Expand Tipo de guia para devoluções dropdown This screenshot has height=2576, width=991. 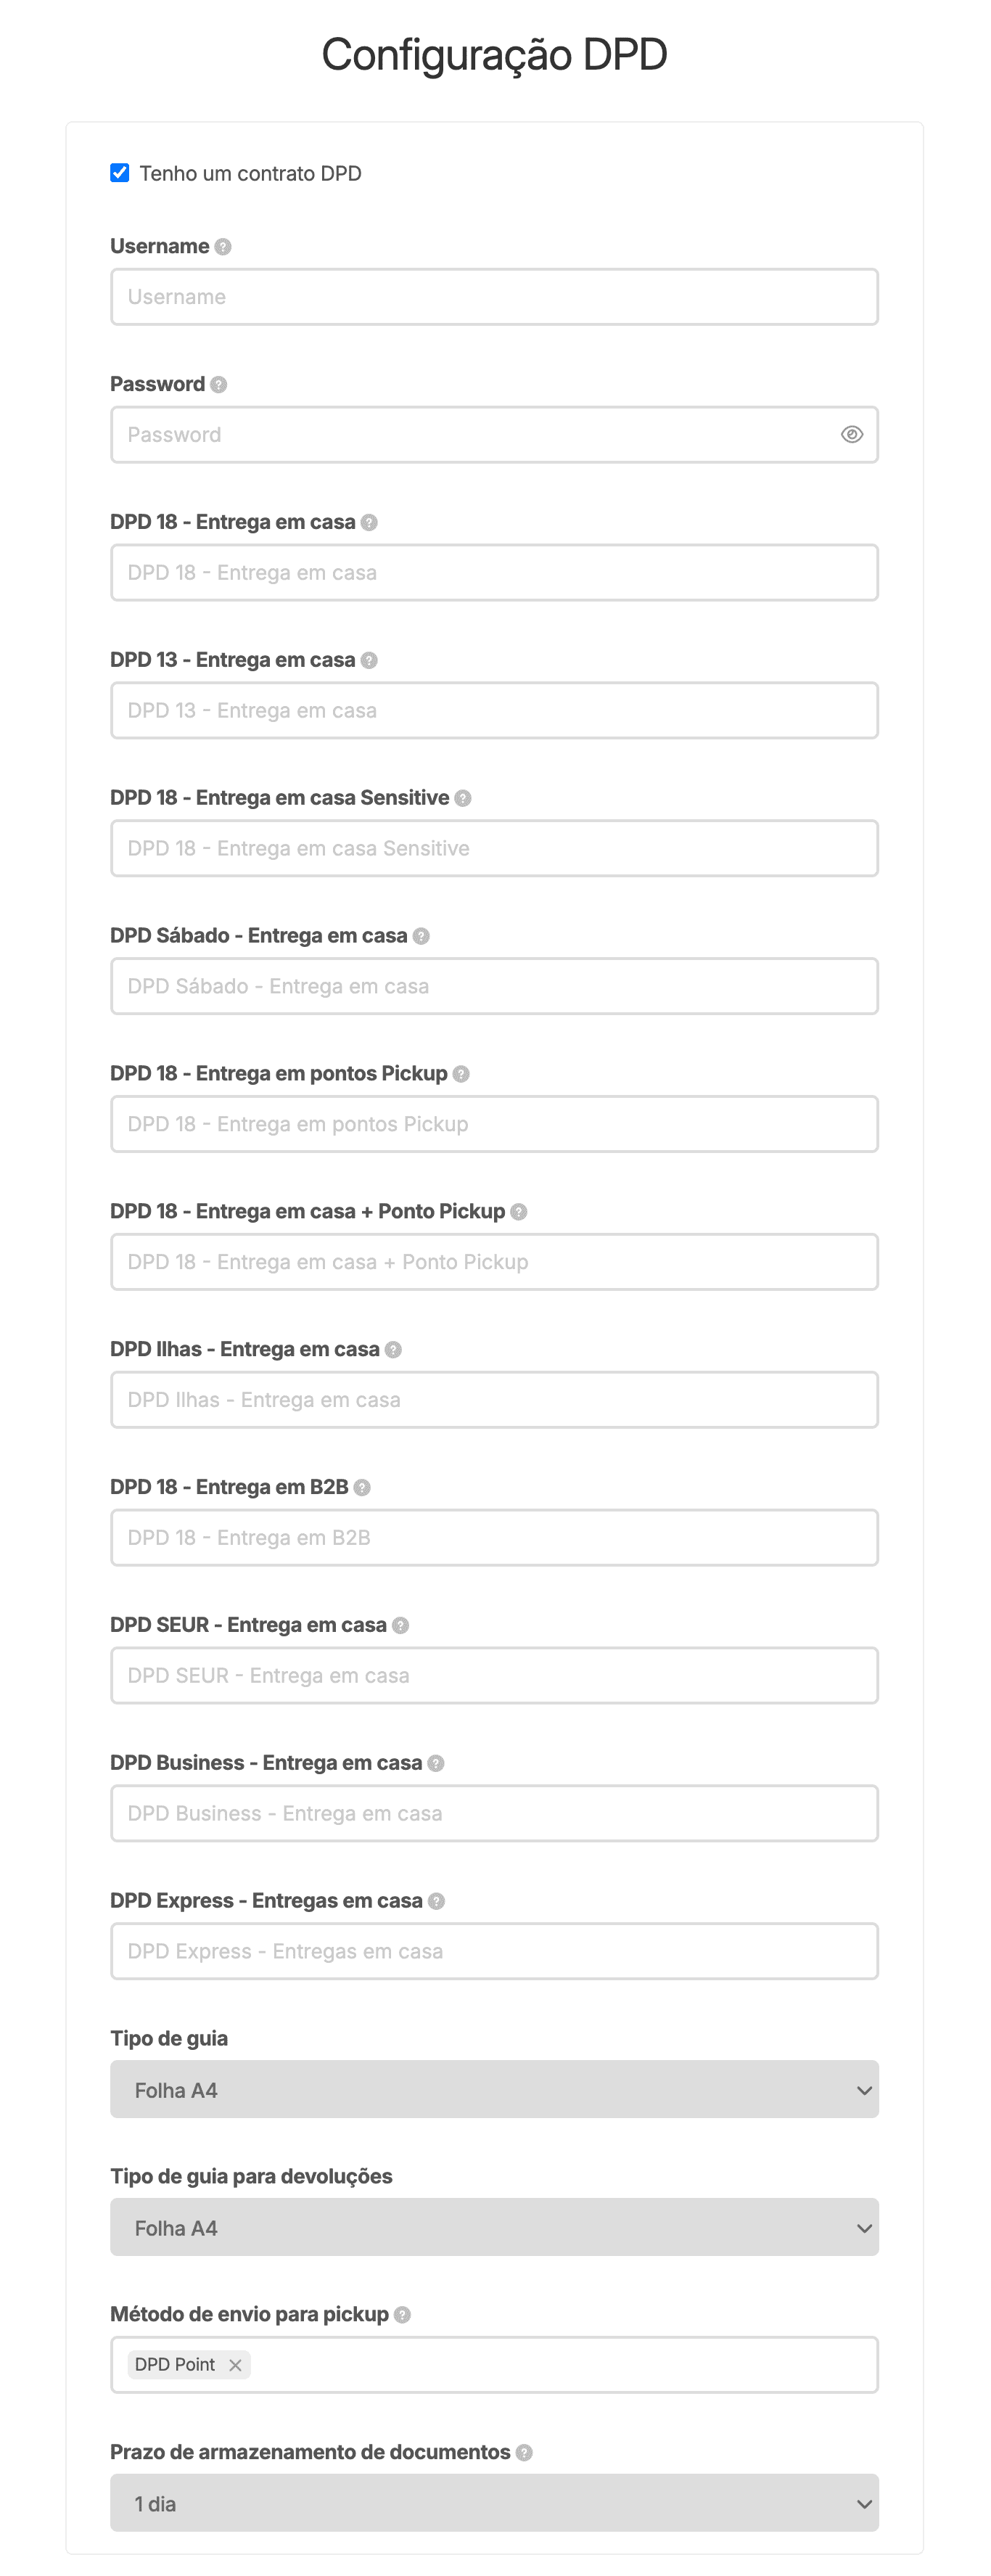(494, 2228)
